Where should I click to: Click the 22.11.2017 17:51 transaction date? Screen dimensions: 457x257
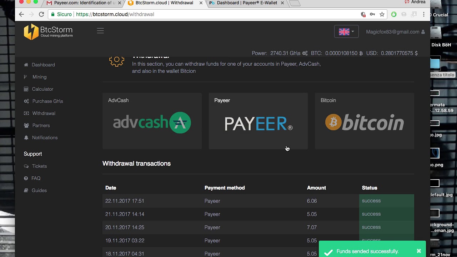(x=125, y=201)
